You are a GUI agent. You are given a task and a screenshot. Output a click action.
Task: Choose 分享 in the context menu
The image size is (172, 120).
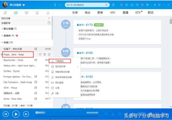click(58, 88)
